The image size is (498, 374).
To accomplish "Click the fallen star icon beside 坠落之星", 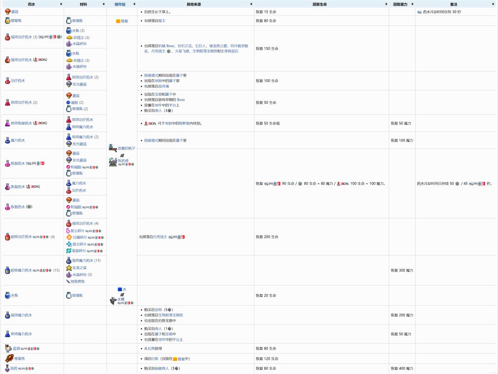I will click(x=69, y=267).
